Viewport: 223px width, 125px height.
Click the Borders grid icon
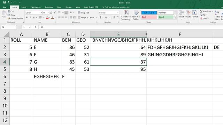[40, 17]
